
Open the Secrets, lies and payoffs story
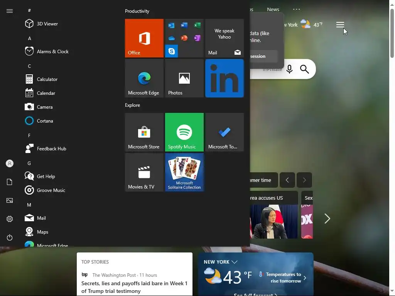click(x=135, y=287)
